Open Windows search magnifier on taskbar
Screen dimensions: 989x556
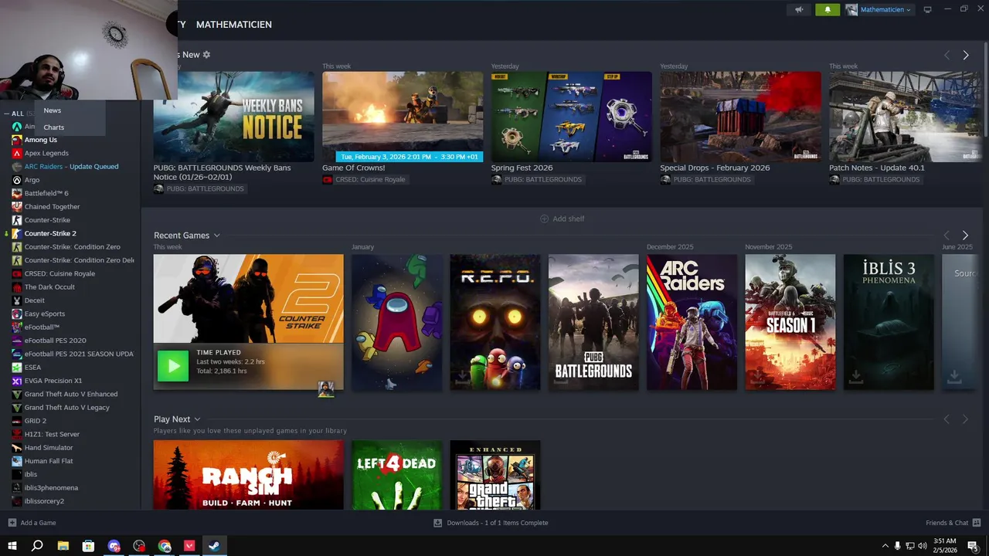(x=37, y=546)
